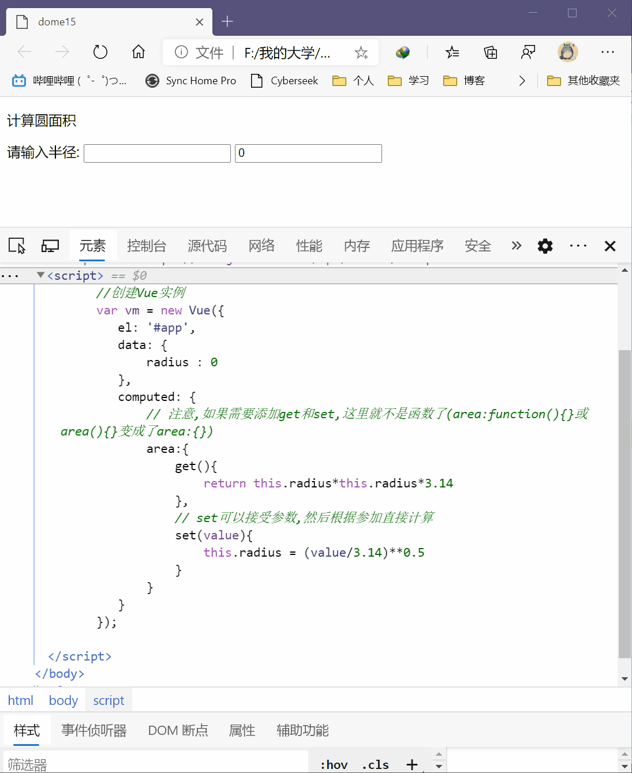
Task: Open browser settings ellipsis menu
Action: click(x=608, y=52)
